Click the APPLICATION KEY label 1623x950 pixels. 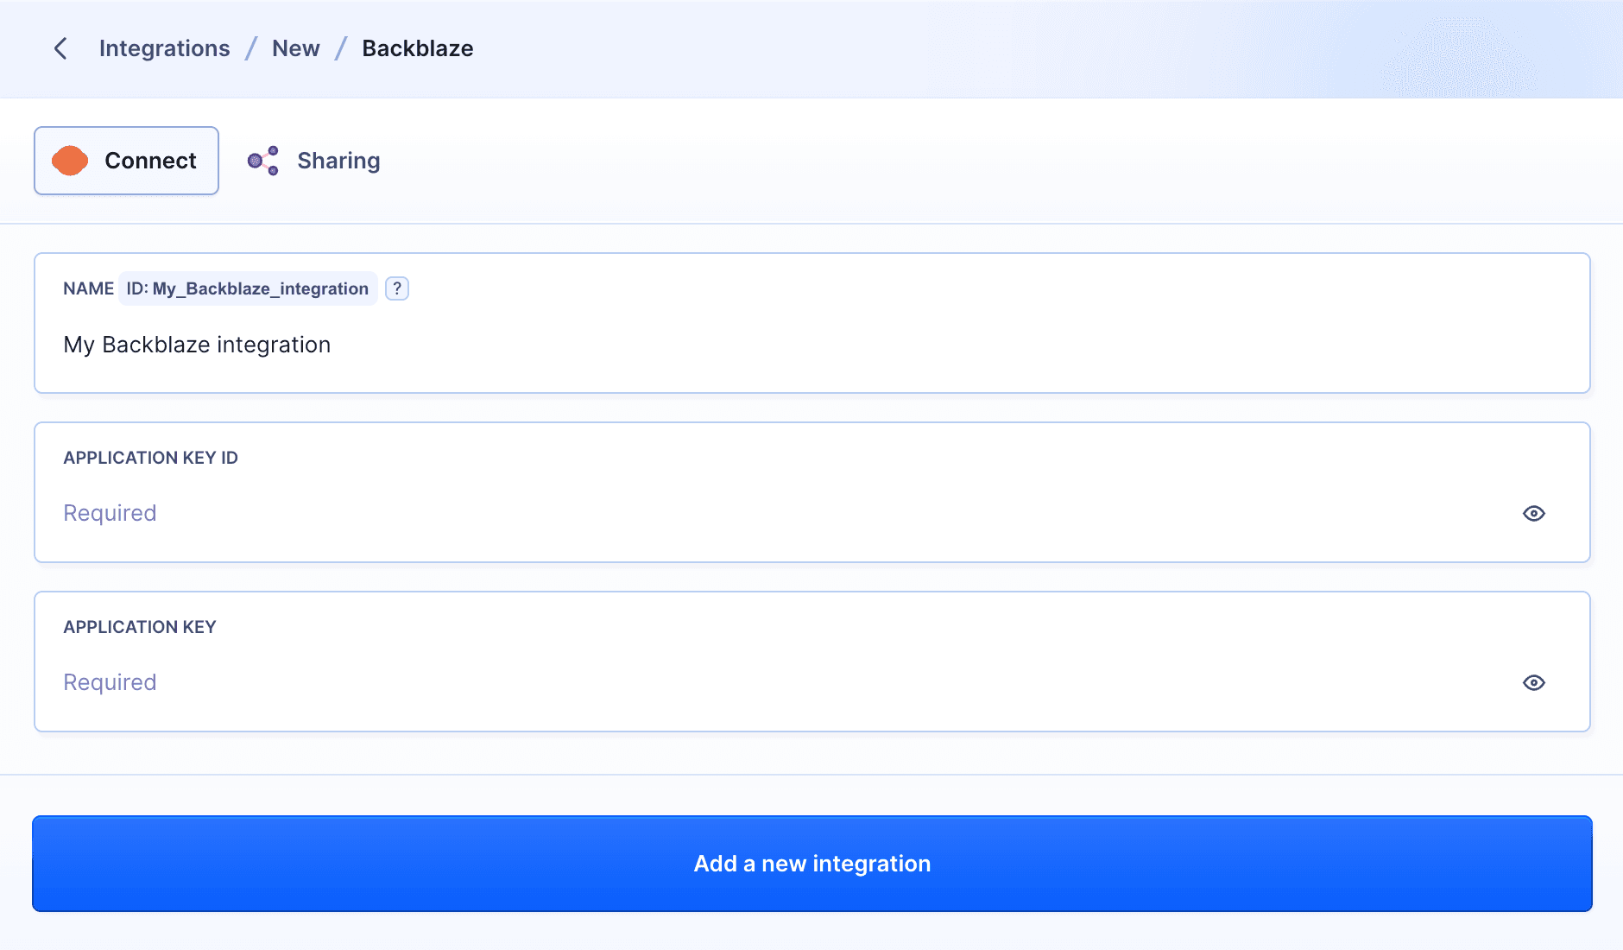[x=140, y=627]
